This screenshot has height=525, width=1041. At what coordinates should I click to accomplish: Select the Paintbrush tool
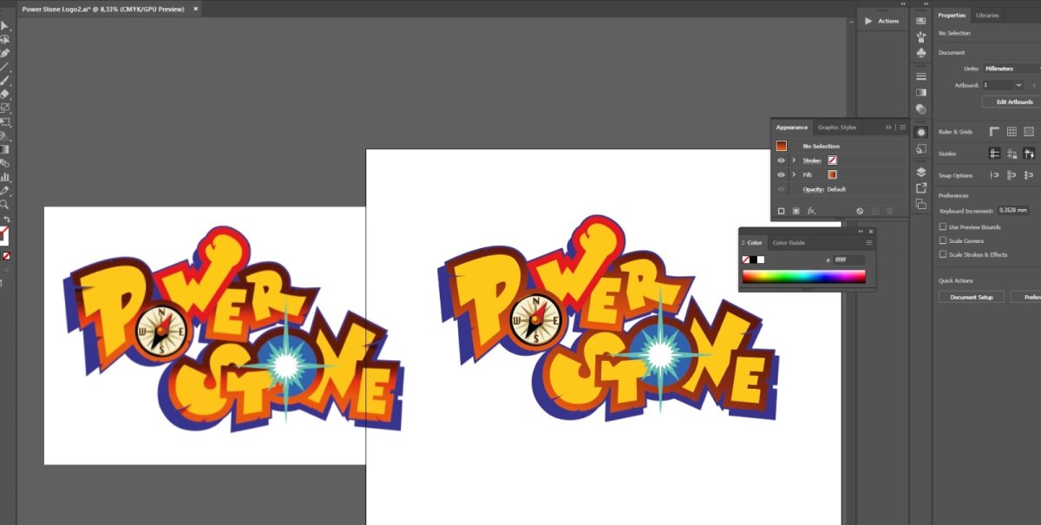tap(4, 81)
